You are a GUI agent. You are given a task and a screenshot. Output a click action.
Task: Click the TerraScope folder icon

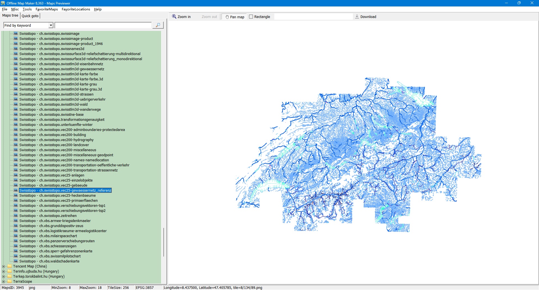(10, 281)
